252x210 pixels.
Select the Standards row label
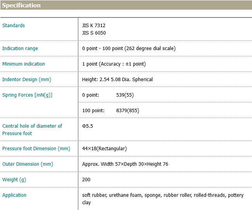pos(14,26)
